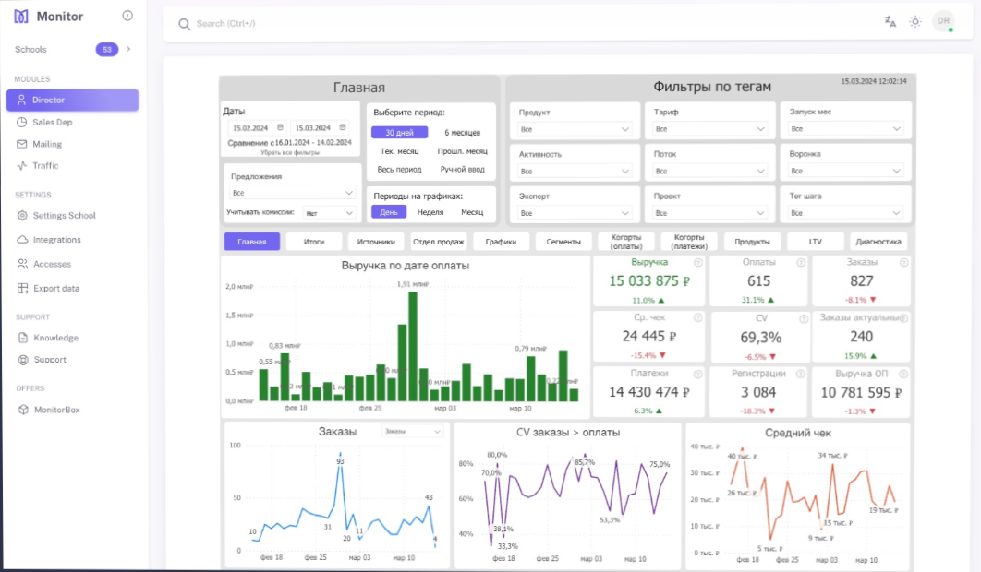
Task: Switch chart period to Неделя
Action: click(x=430, y=212)
